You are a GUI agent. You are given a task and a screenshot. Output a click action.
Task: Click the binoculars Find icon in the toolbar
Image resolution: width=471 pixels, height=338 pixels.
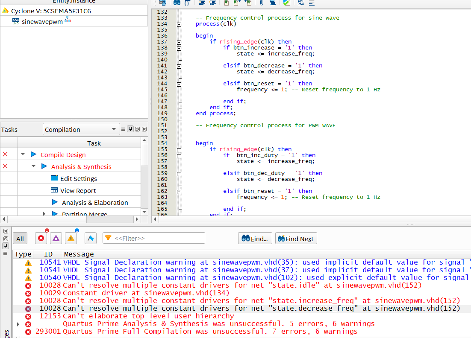tap(177, 3)
